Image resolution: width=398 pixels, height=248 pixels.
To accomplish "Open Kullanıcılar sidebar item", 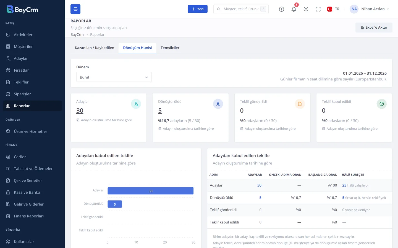I will [32, 242].
